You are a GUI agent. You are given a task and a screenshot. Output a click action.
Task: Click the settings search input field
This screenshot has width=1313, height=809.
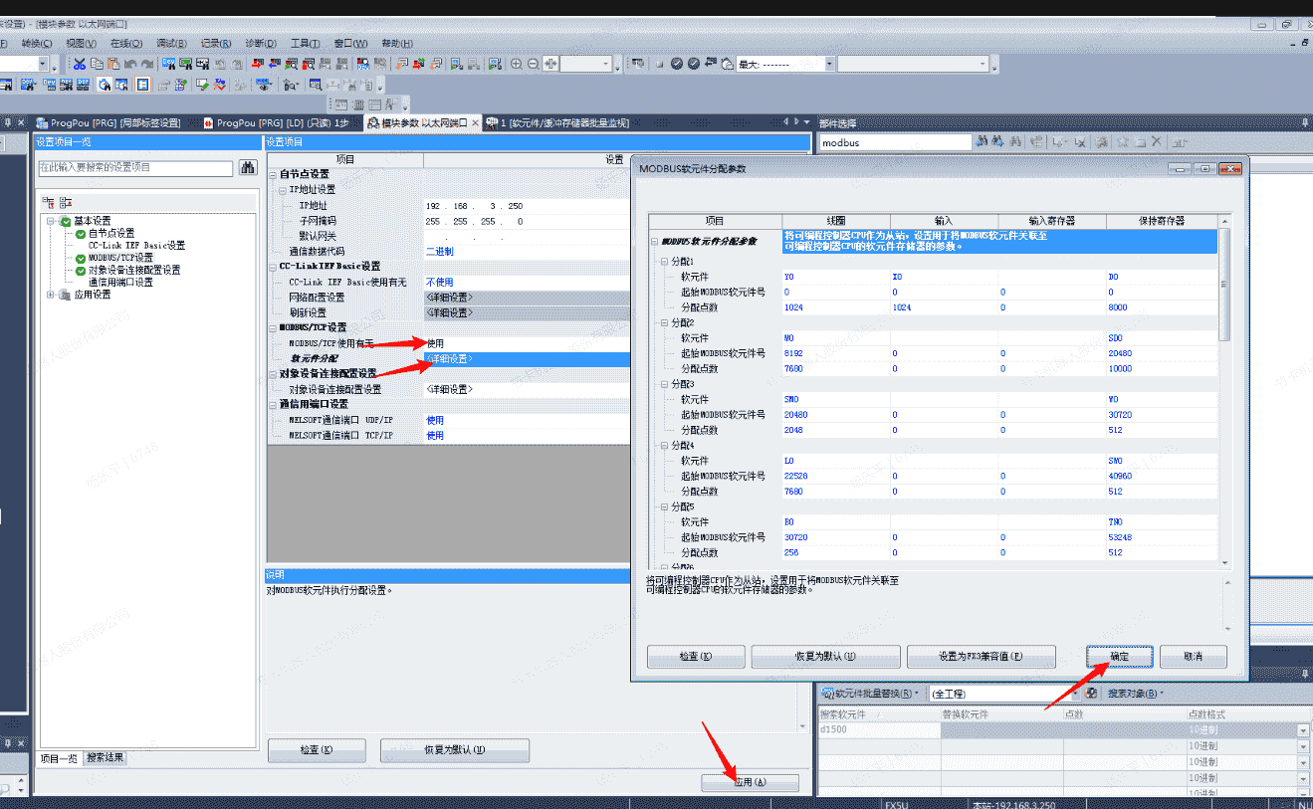(x=135, y=168)
